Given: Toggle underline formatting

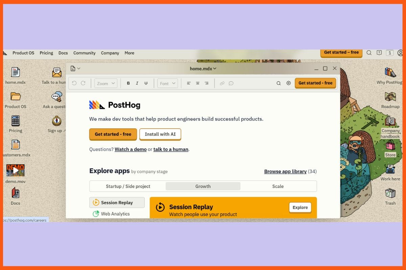Looking at the screenshot, I should 146,83.
